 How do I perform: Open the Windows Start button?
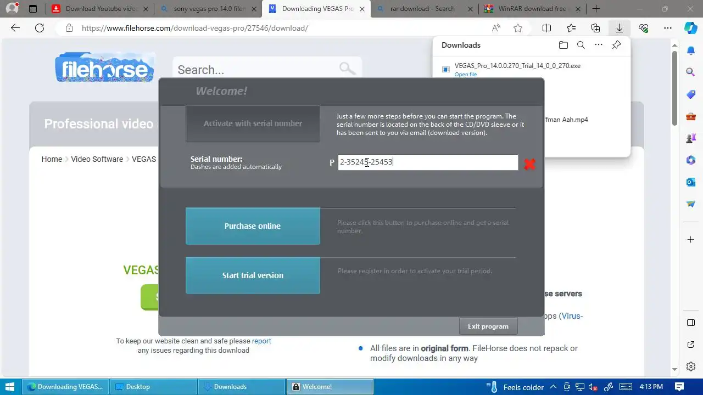[x=10, y=386]
